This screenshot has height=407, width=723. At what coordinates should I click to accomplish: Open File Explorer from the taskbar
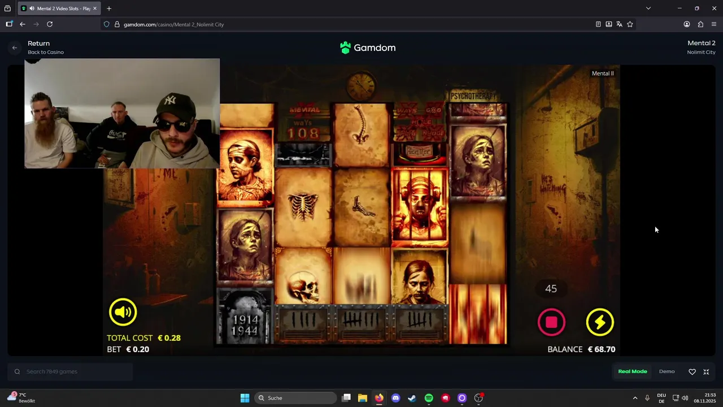point(363,398)
